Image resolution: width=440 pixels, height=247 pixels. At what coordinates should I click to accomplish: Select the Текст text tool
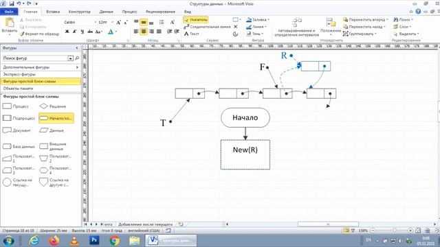pos(192,34)
